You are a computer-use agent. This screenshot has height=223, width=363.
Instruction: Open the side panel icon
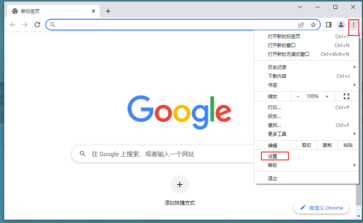pyautogui.click(x=329, y=25)
